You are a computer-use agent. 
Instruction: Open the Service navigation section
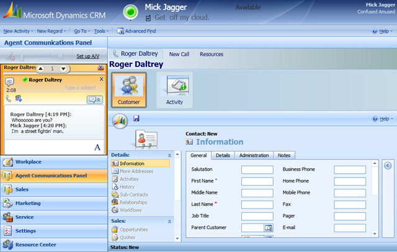[54, 217]
